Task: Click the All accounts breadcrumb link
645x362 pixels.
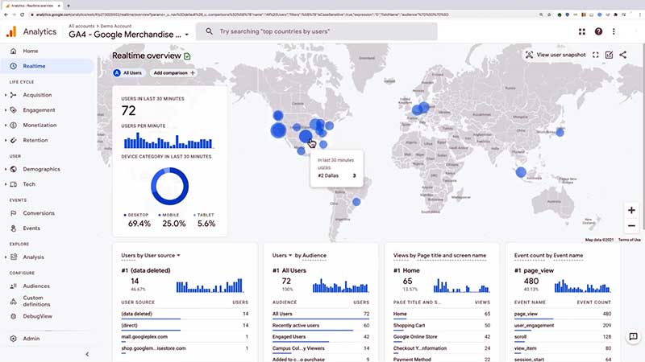Action: [x=81, y=26]
